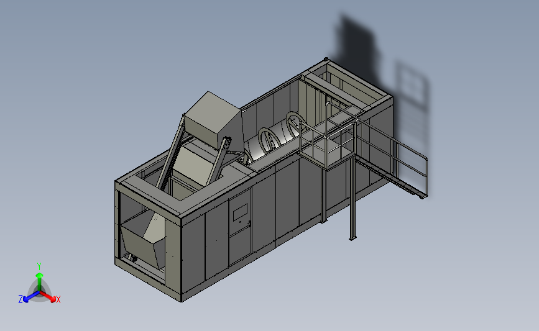The width and height of the screenshot is (539, 331).
Task: Click the red X axis arrow of triad
Action: pos(48,297)
